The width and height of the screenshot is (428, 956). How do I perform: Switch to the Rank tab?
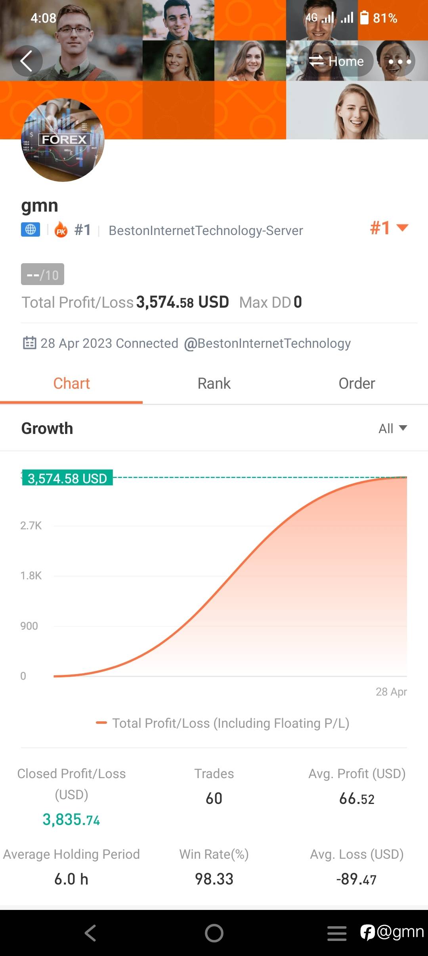pos(214,384)
